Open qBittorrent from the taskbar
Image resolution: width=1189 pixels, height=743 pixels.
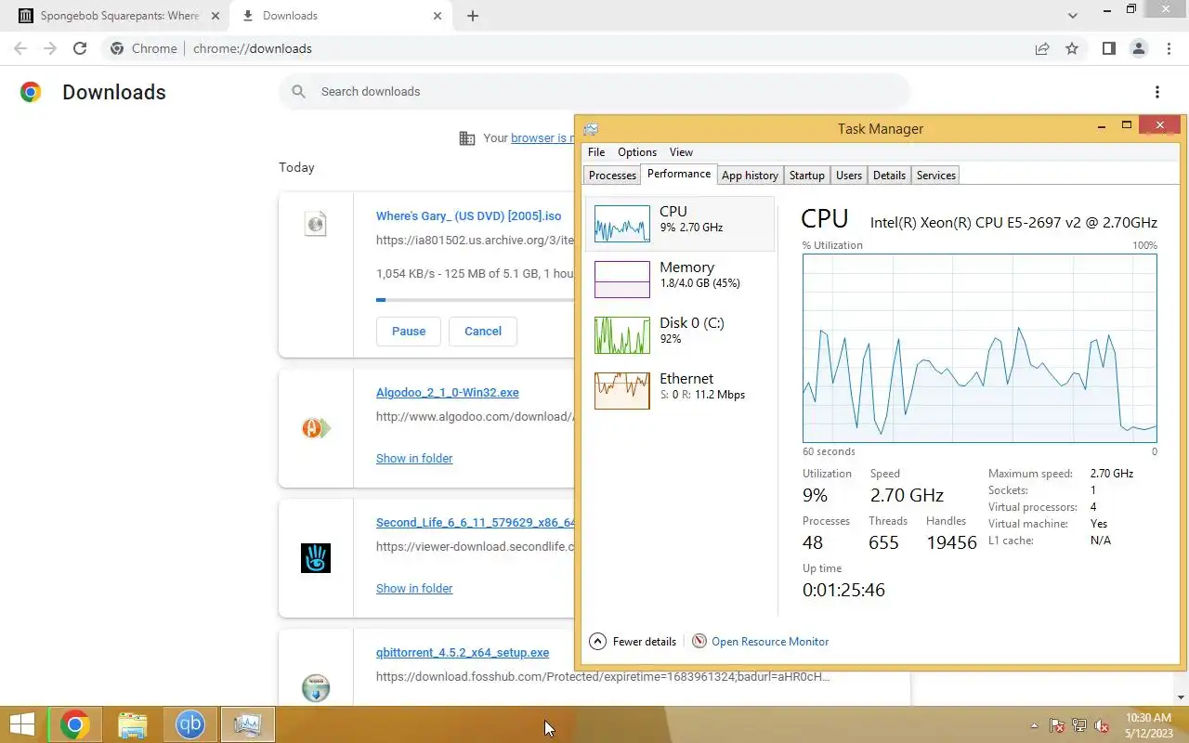coord(190,724)
